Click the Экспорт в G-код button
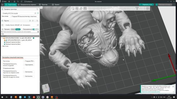 [x=165, y=5]
